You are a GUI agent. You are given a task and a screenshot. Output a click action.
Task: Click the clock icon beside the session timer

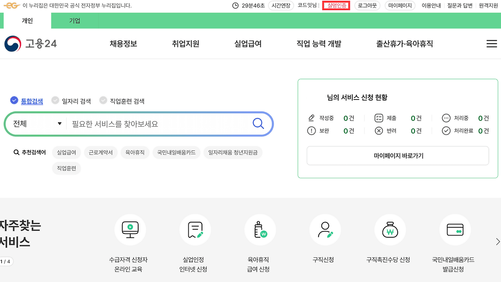click(235, 5)
